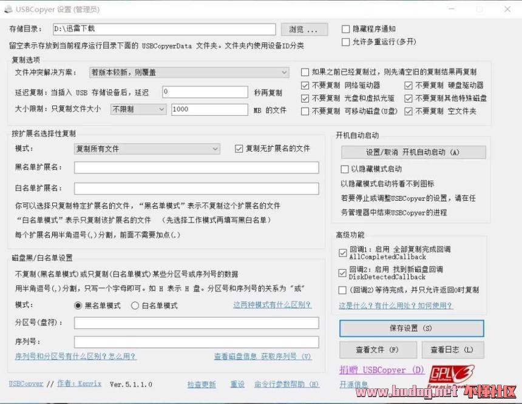Check 如果之前已经复制过 clear old results option
This screenshot has width=522, height=404.
[x=305, y=72]
